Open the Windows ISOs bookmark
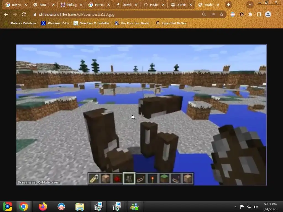283x212 pixels. point(55,23)
